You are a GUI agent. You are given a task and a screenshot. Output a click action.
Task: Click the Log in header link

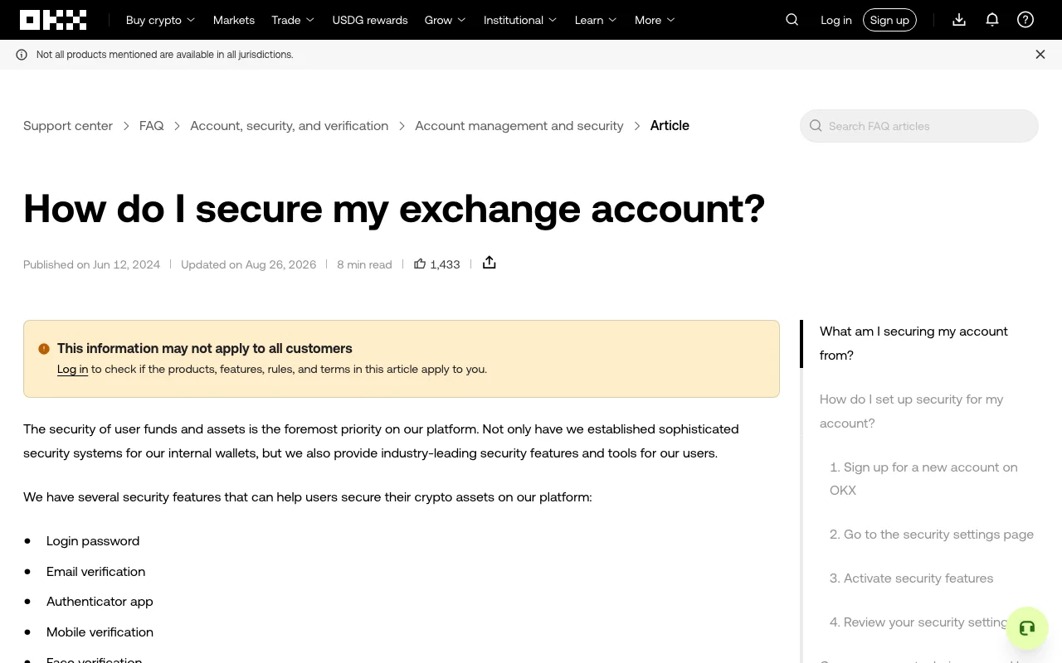pos(836,20)
